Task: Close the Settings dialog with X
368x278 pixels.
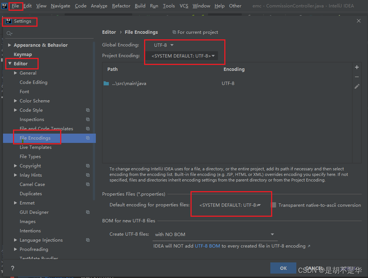Action: point(359,21)
